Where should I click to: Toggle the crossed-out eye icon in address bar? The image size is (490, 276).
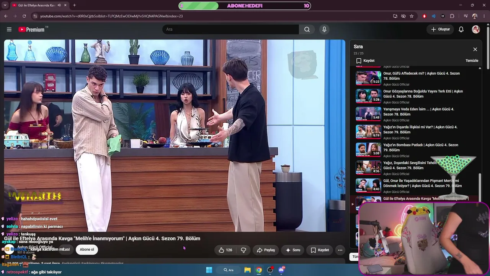click(403, 16)
